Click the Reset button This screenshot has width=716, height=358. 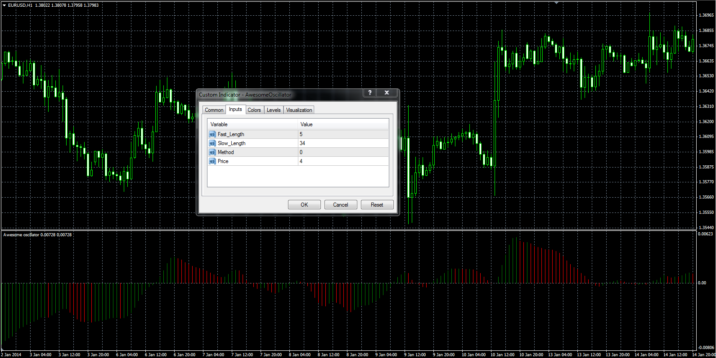point(377,205)
